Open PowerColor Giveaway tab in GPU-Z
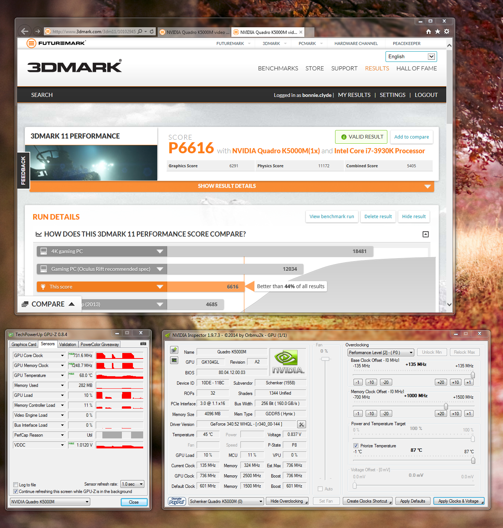The height and width of the screenshot is (528, 503). click(100, 345)
